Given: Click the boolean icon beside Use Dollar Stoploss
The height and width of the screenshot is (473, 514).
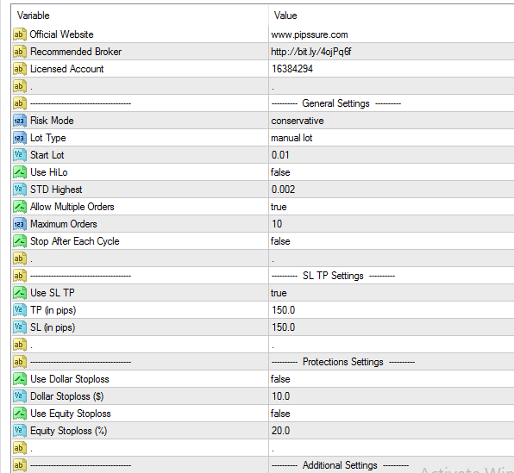Looking at the screenshot, I should click(x=19, y=379).
